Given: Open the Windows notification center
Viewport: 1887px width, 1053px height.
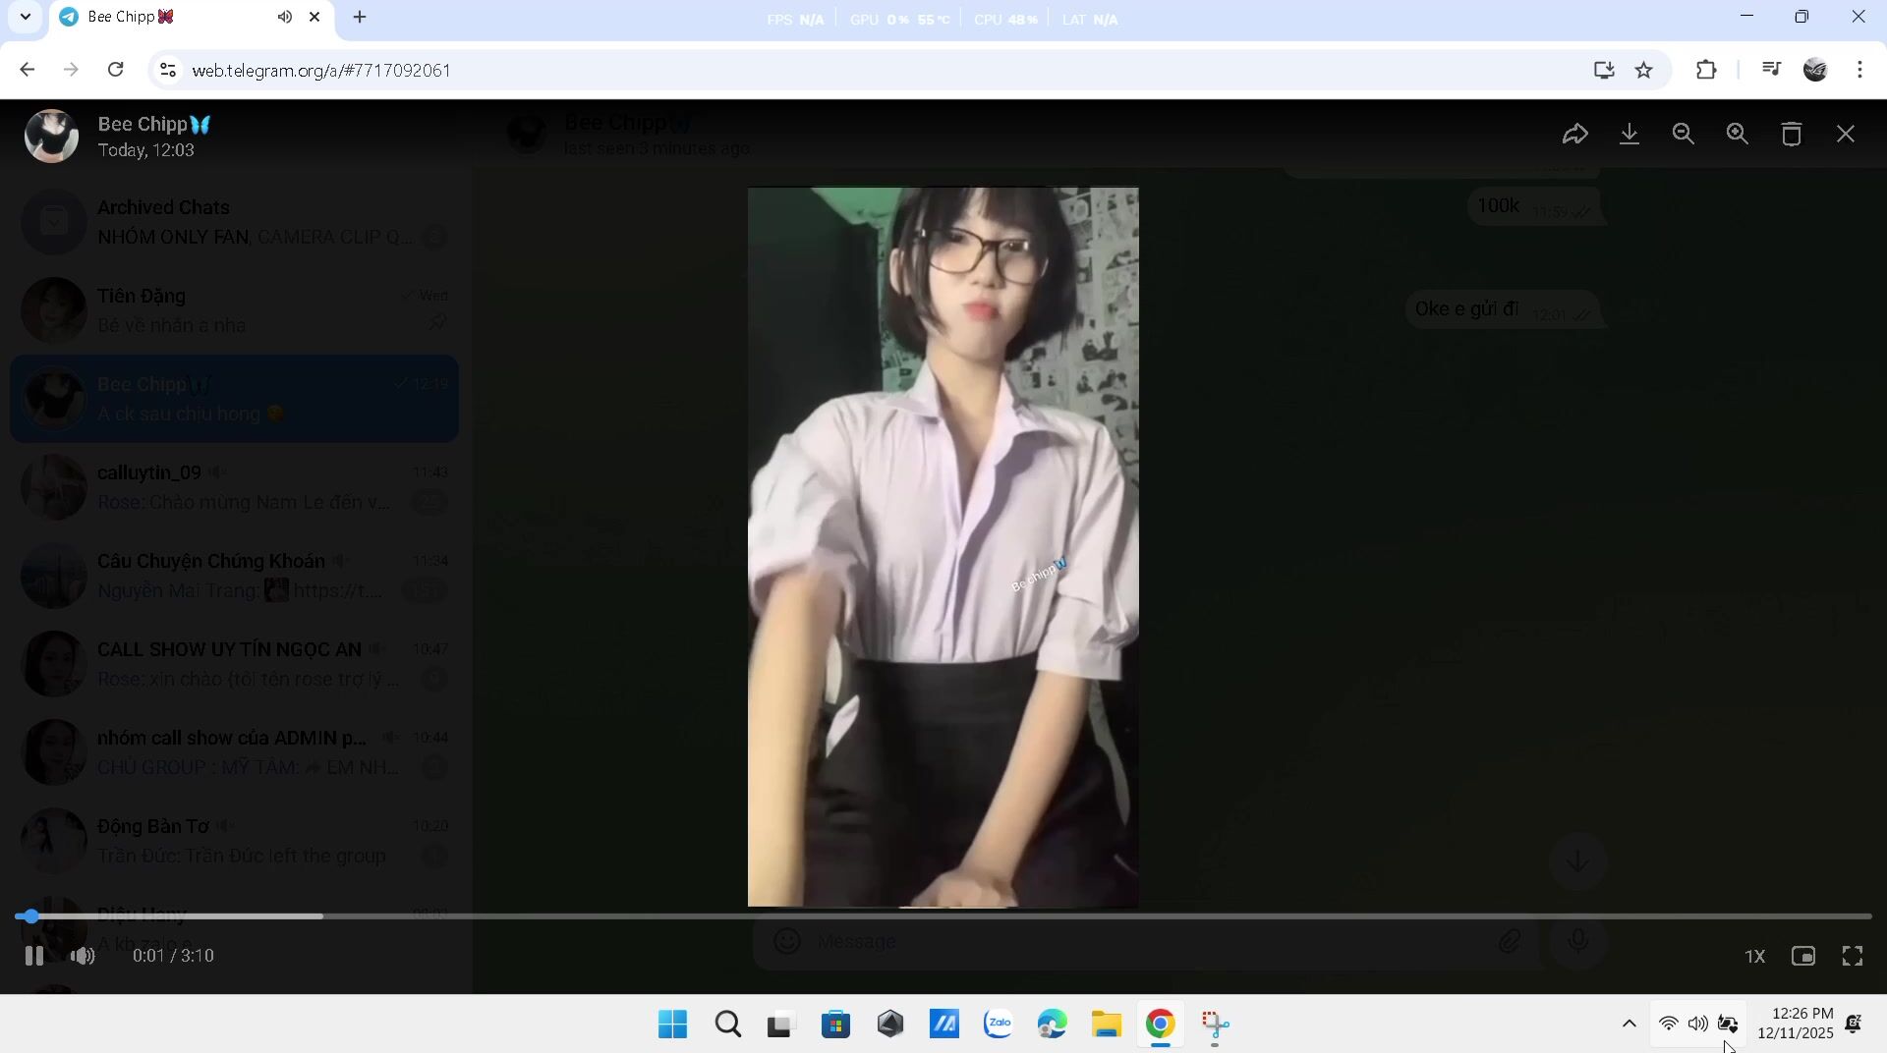Looking at the screenshot, I should tap(1854, 1025).
